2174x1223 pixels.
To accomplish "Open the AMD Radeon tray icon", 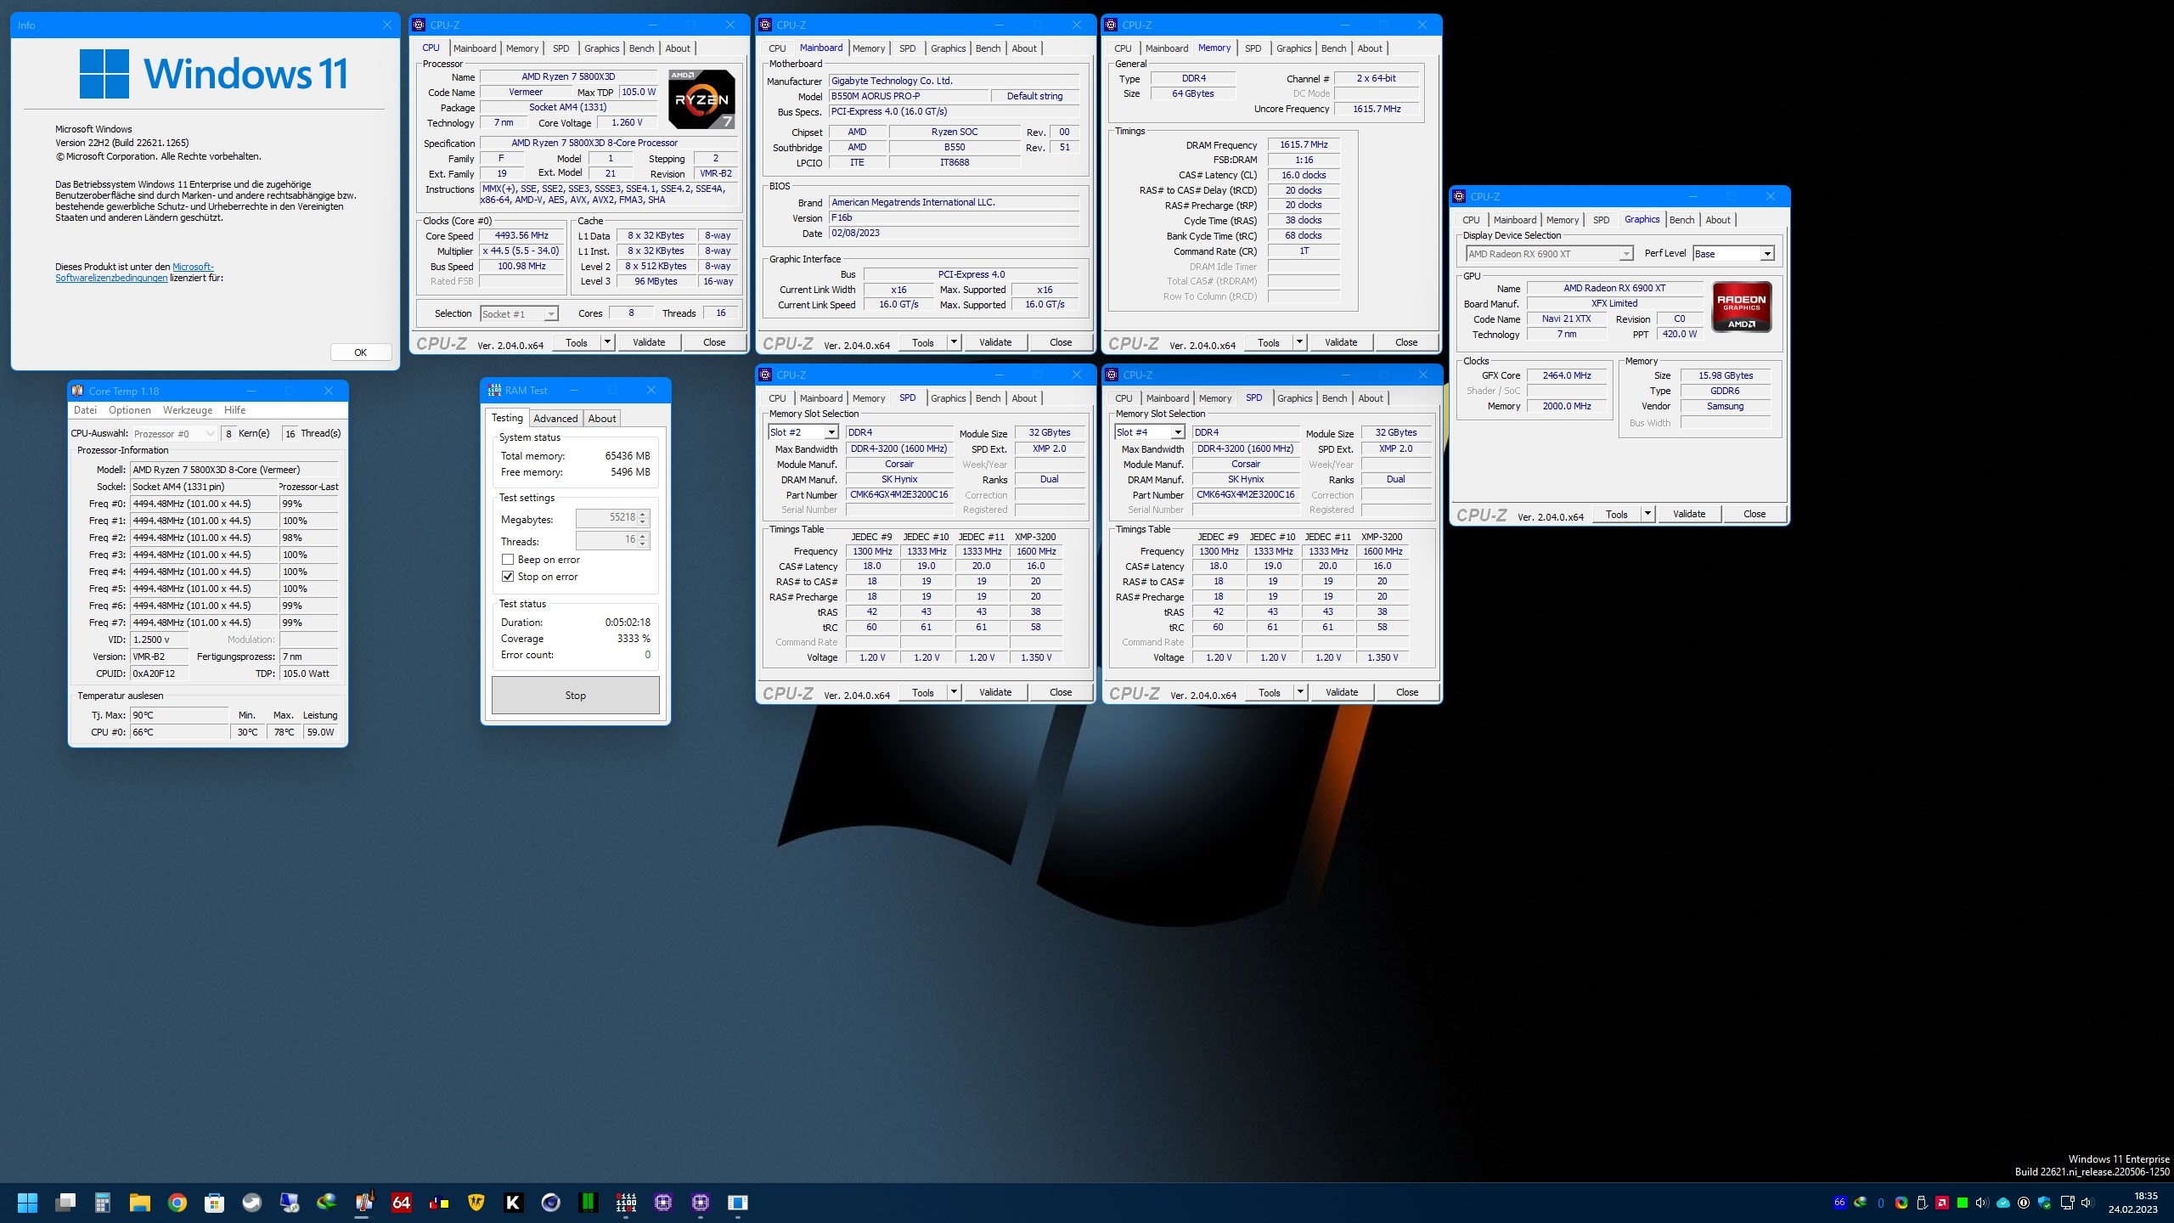I will [1941, 1203].
